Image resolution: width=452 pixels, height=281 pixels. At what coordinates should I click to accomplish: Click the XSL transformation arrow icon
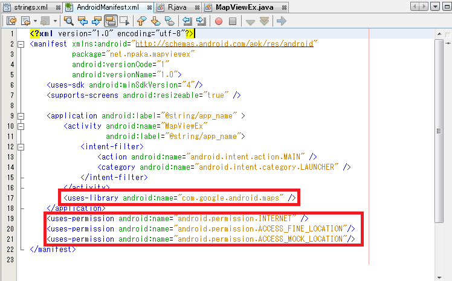coord(281,21)
